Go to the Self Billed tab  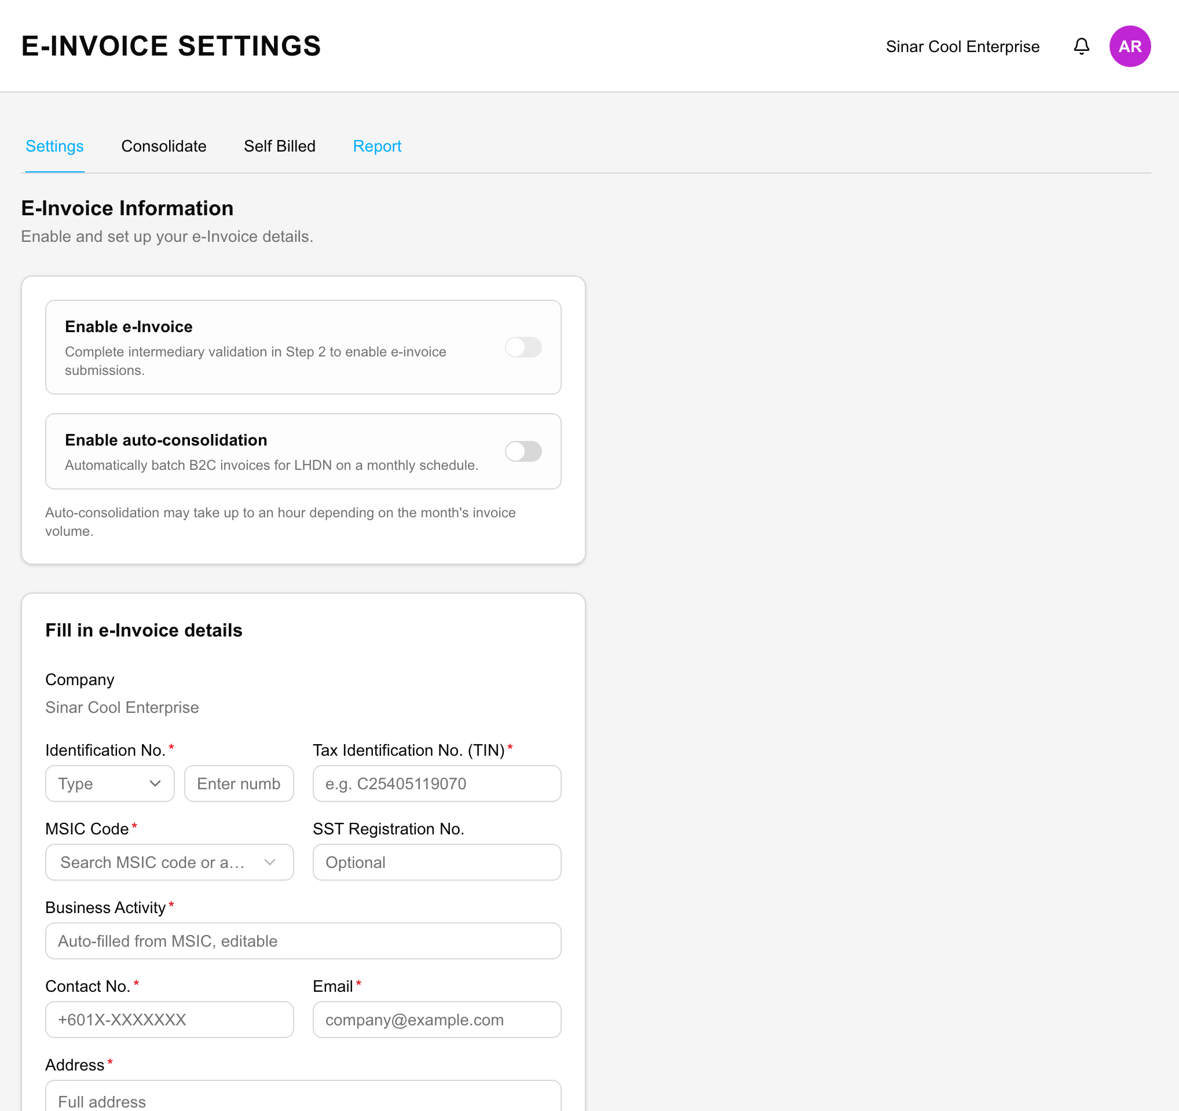(279, 146)
